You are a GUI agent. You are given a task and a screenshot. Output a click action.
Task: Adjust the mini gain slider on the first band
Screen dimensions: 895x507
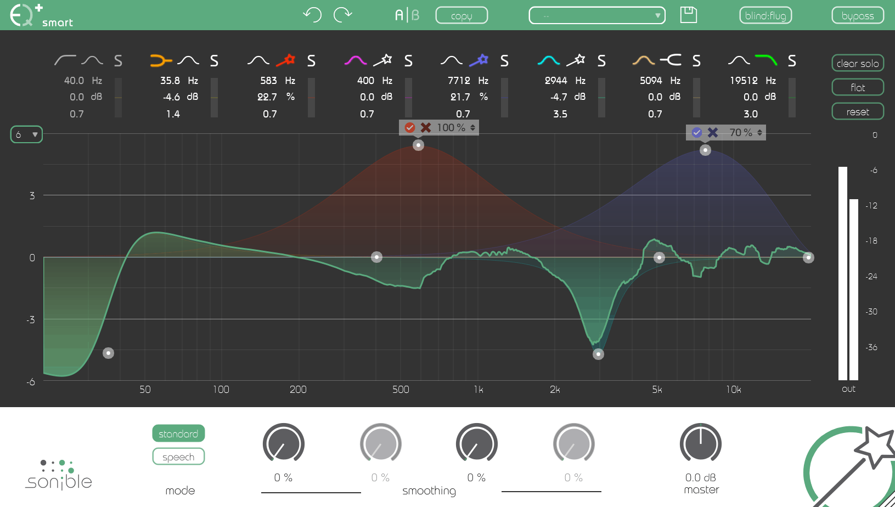[x=118, y=99]
